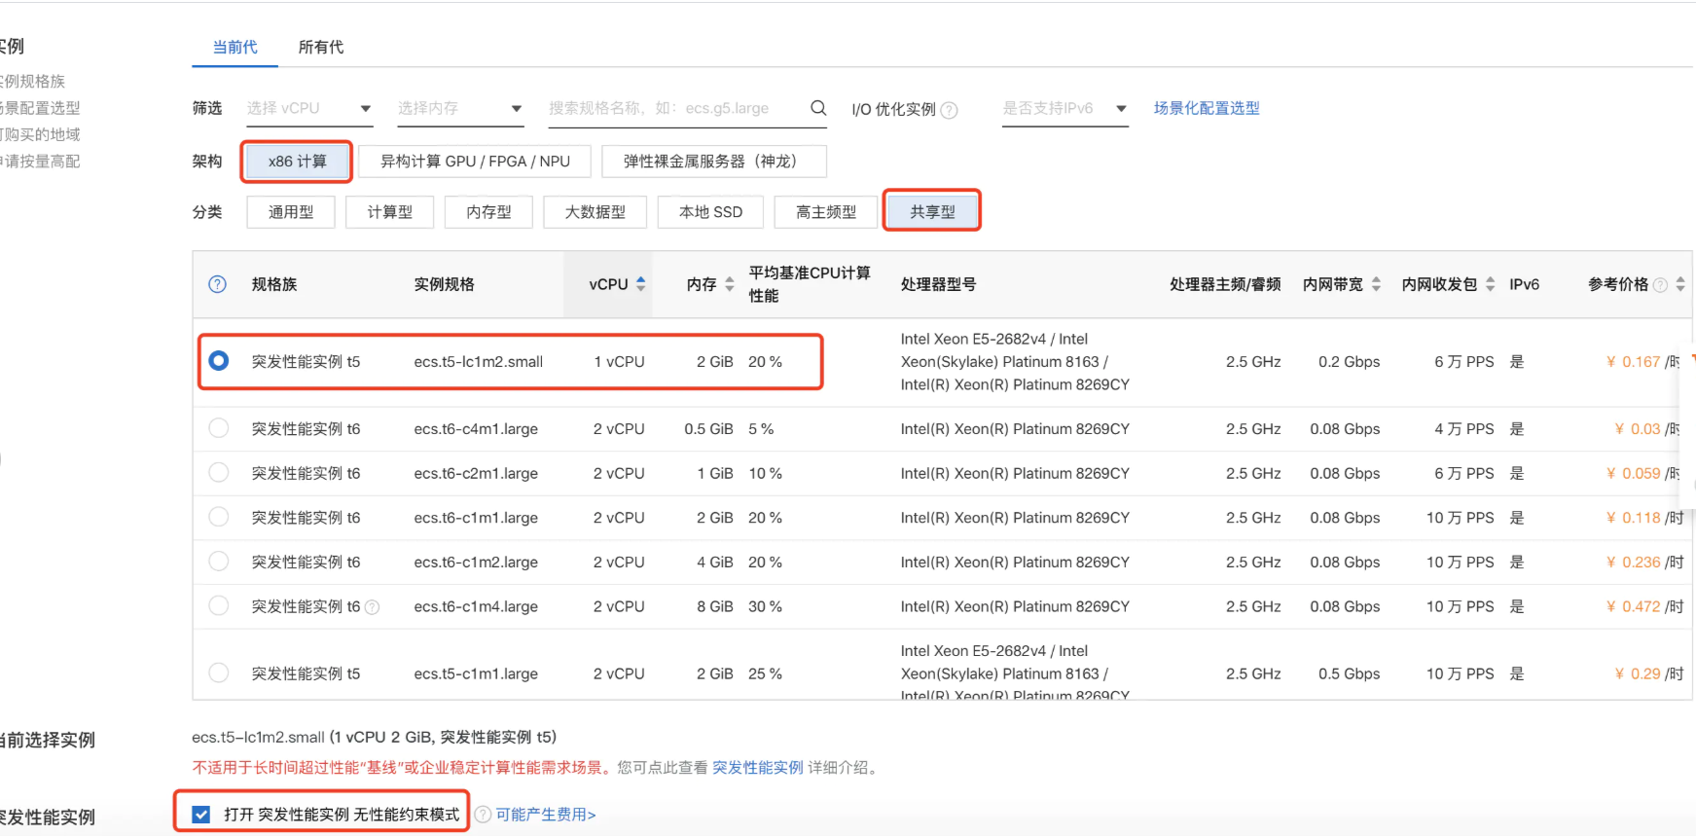The height and width of the screenshot is (836, 1696).
Task: Select the ecs.t6-c2m1.large radio button
Action: point(219,473)
